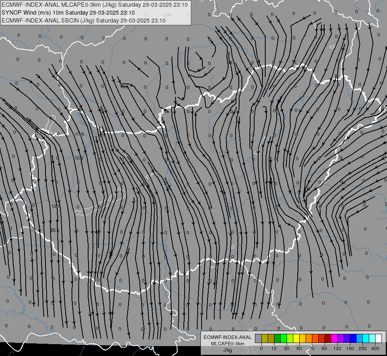
Task: Select the dark red legend swatch
Action: pyautogui.click(x=328, y=338)
